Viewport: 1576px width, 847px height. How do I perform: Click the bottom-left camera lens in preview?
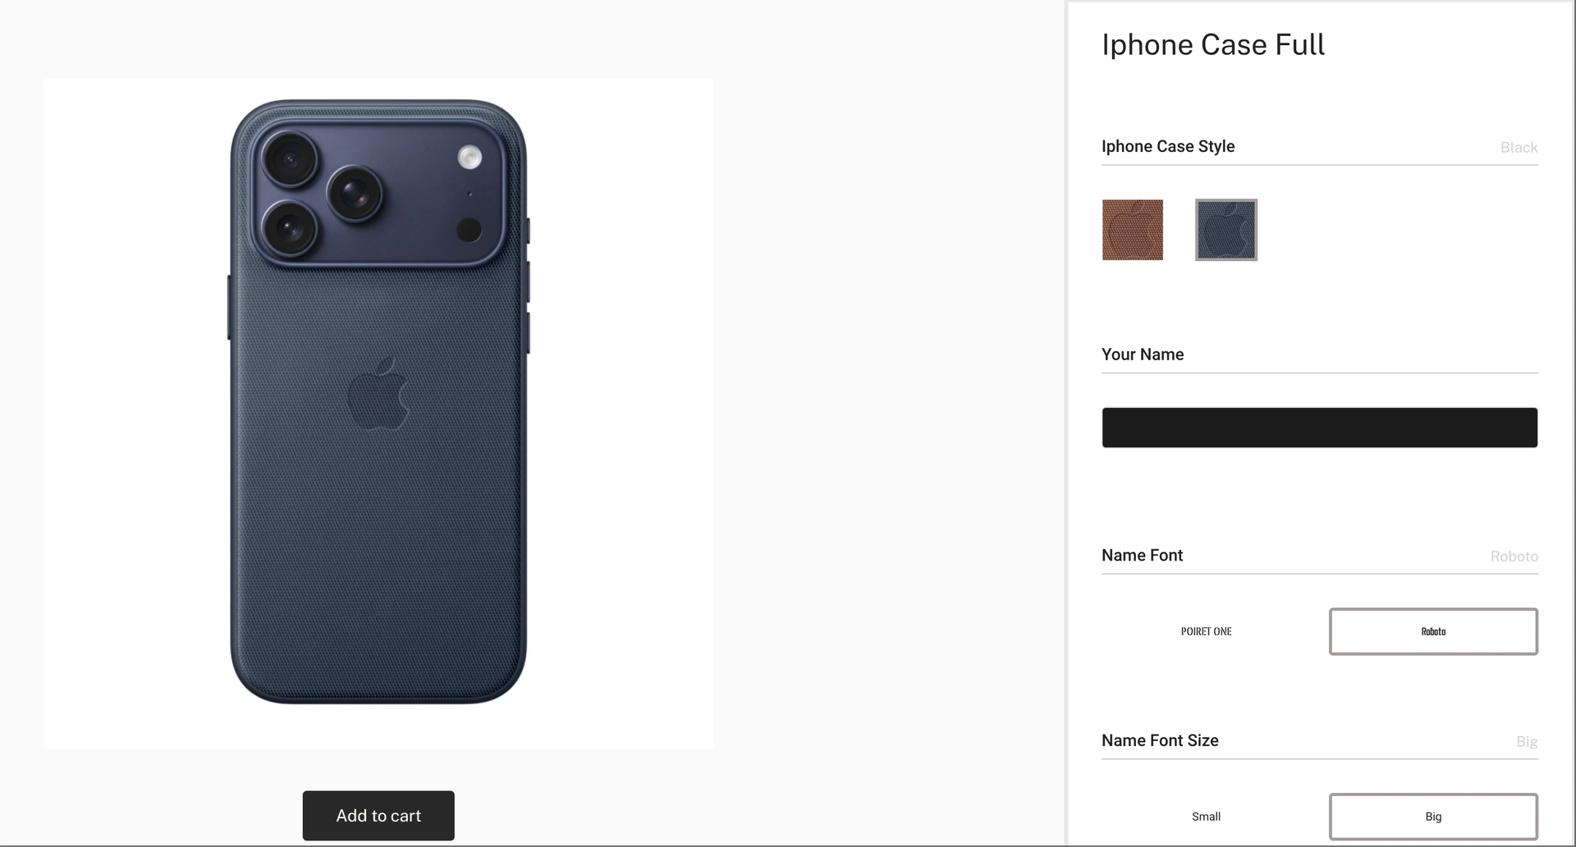pos(290,229)
